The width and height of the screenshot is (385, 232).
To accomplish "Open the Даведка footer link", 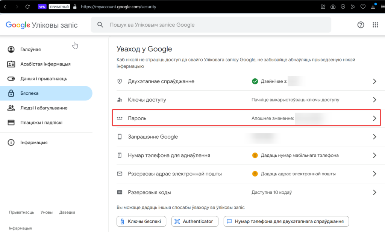I will [x=67, y=212].
